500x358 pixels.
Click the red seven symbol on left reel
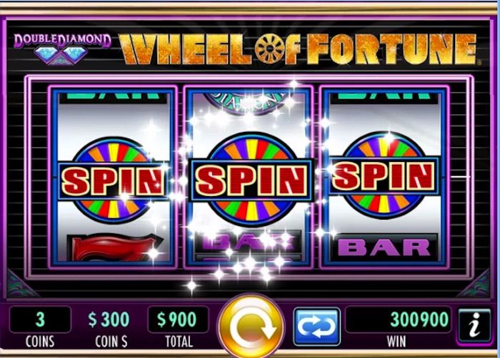[114, 247]
